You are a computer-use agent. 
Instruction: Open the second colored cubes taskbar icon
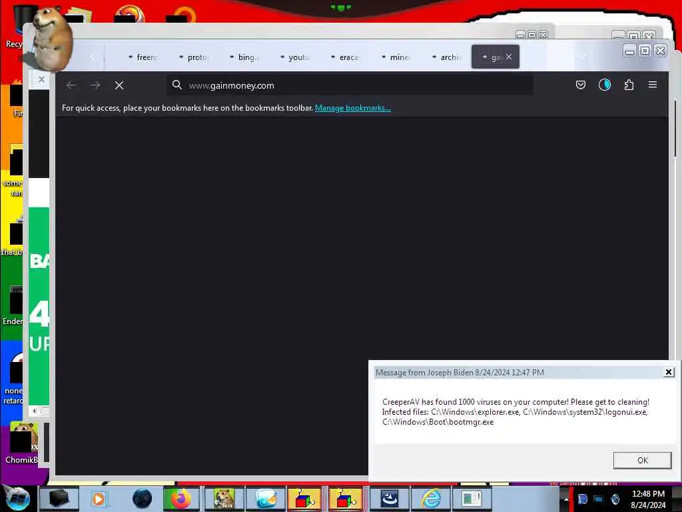click(346, 499)
